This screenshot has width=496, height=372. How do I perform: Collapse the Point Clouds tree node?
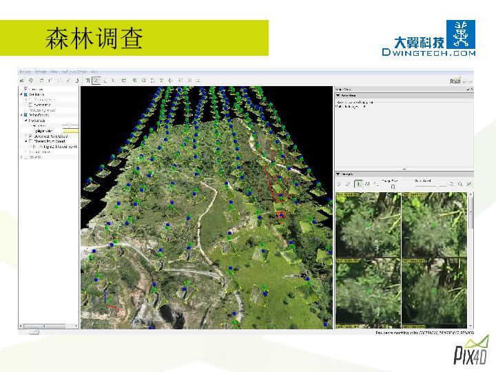coord(21,115)
